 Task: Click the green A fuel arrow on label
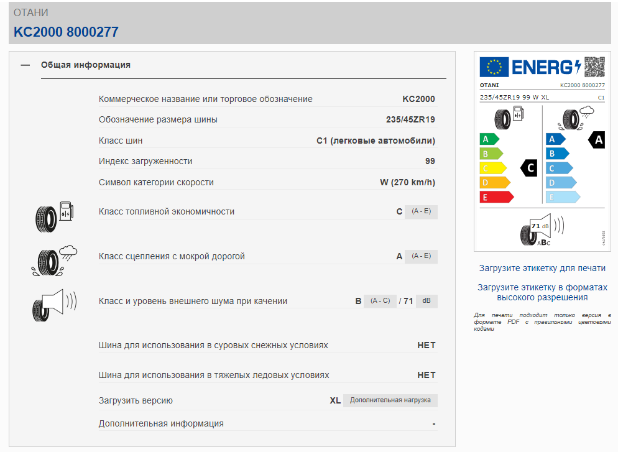pos(489,139)
